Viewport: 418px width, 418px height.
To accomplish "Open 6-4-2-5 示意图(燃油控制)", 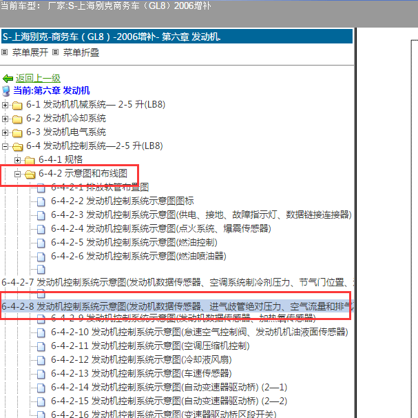I will point(134,243).
